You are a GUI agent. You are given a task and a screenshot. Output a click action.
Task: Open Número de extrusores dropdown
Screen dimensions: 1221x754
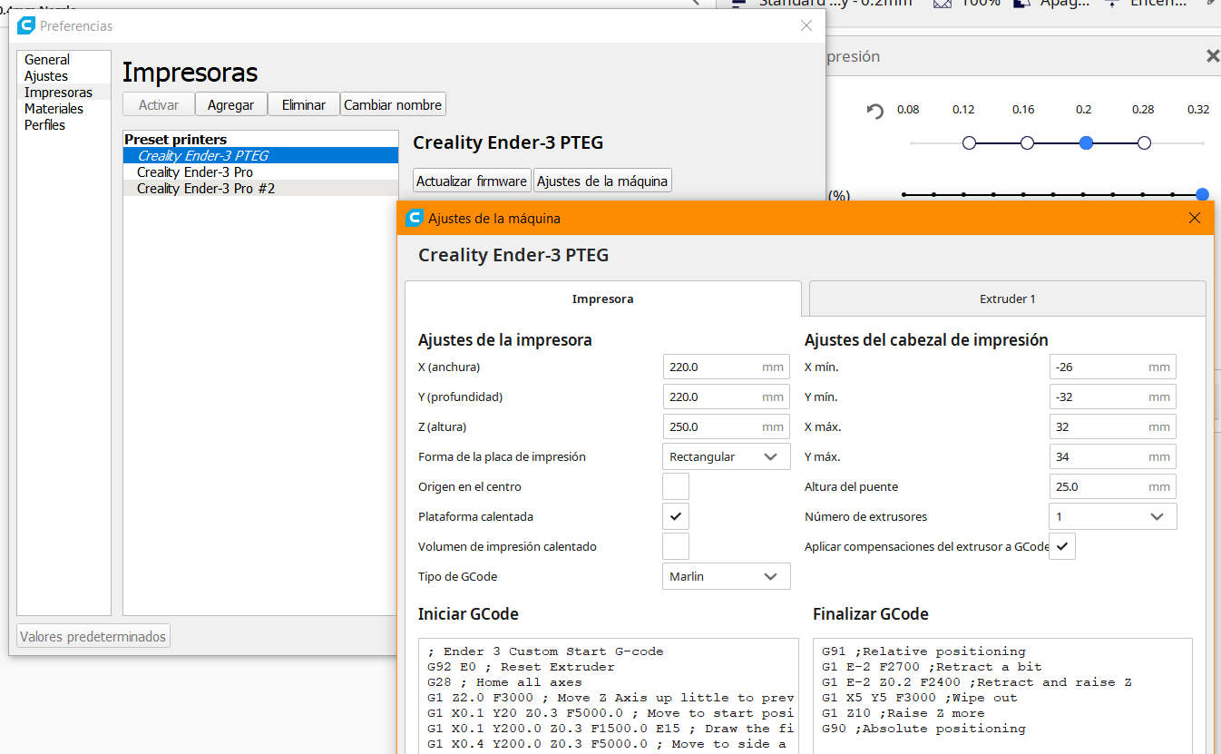(1113, 516)
